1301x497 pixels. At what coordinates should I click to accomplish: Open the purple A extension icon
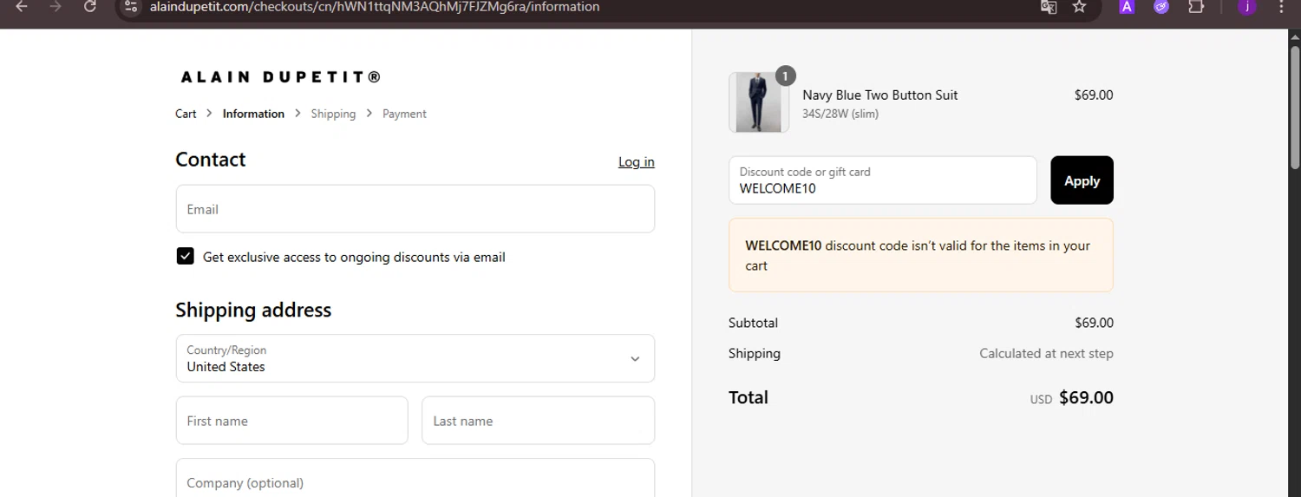(x=1127, y=7)
